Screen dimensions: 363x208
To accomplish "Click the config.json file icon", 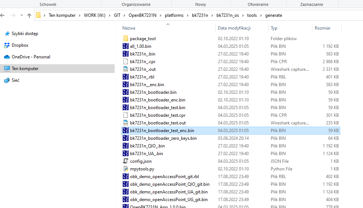I will [126, 161].
